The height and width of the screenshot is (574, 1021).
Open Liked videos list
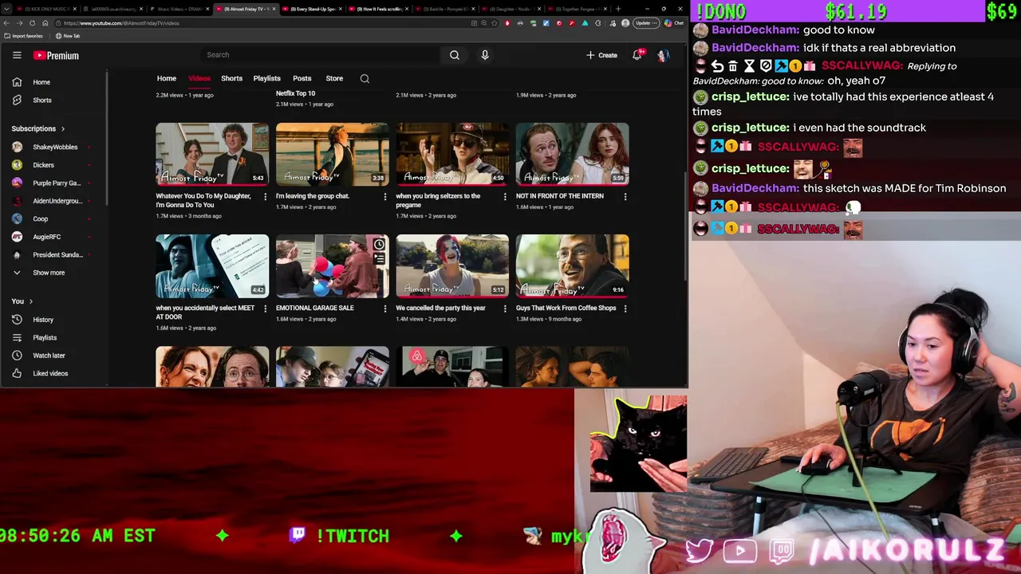[49, 373]
